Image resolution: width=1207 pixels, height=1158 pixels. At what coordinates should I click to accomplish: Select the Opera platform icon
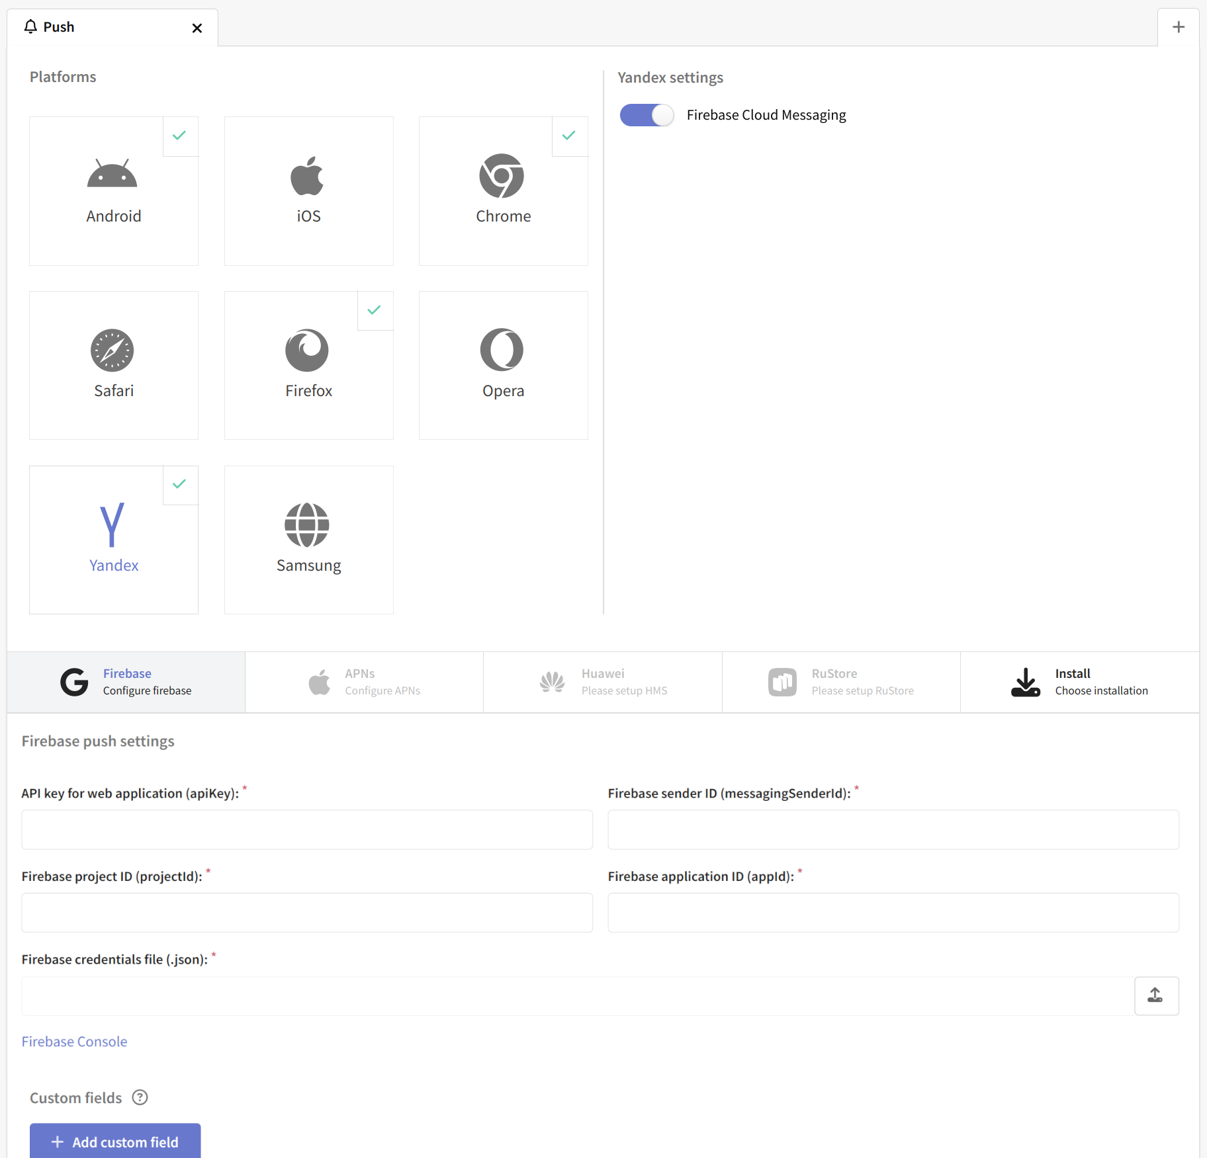tap(502, 350)
